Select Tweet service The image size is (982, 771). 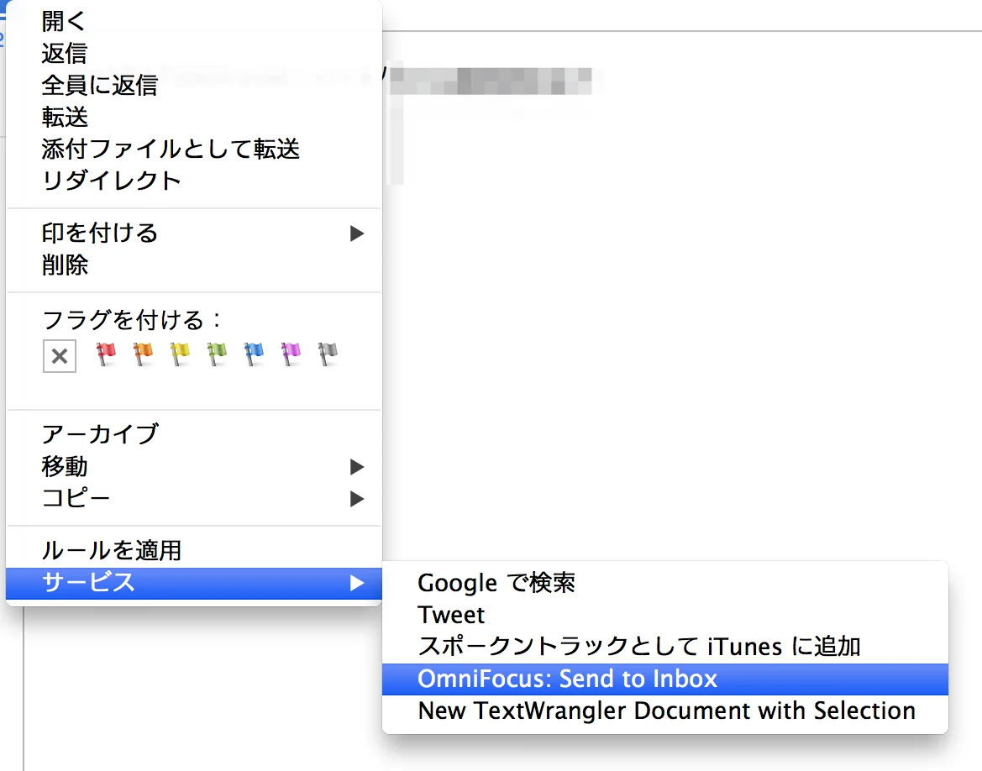click(665, 615)
